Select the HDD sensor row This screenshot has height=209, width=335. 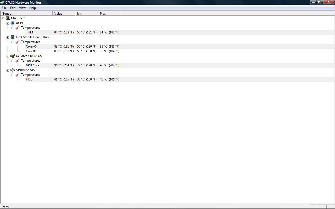click(180, 79)
